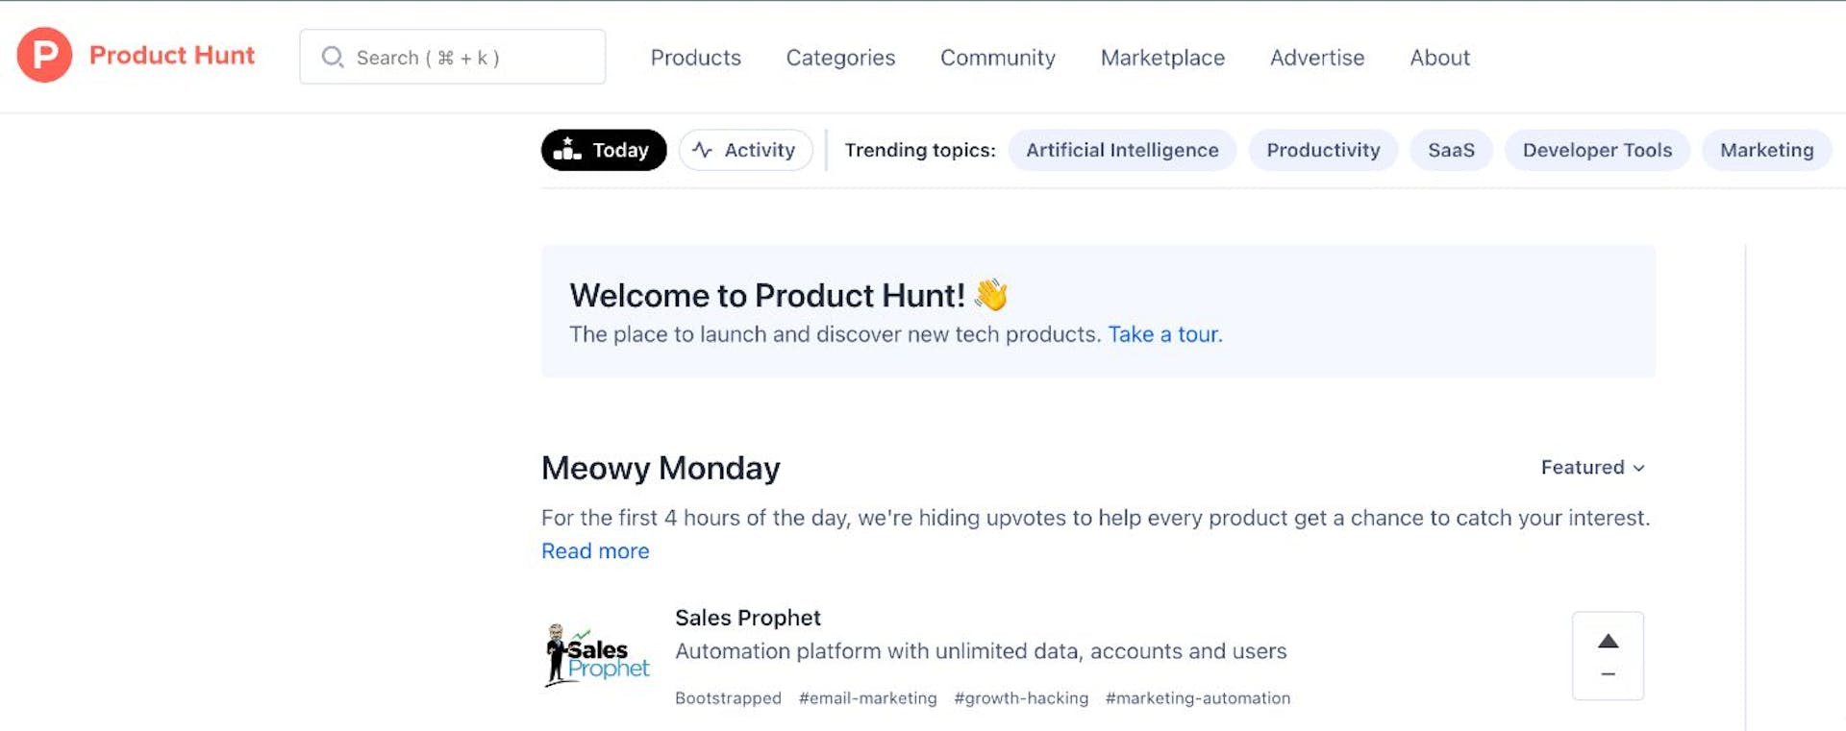Open the Featured sort dropdown
This screenshot has width=1846, height=731.
pos(1592,468)
